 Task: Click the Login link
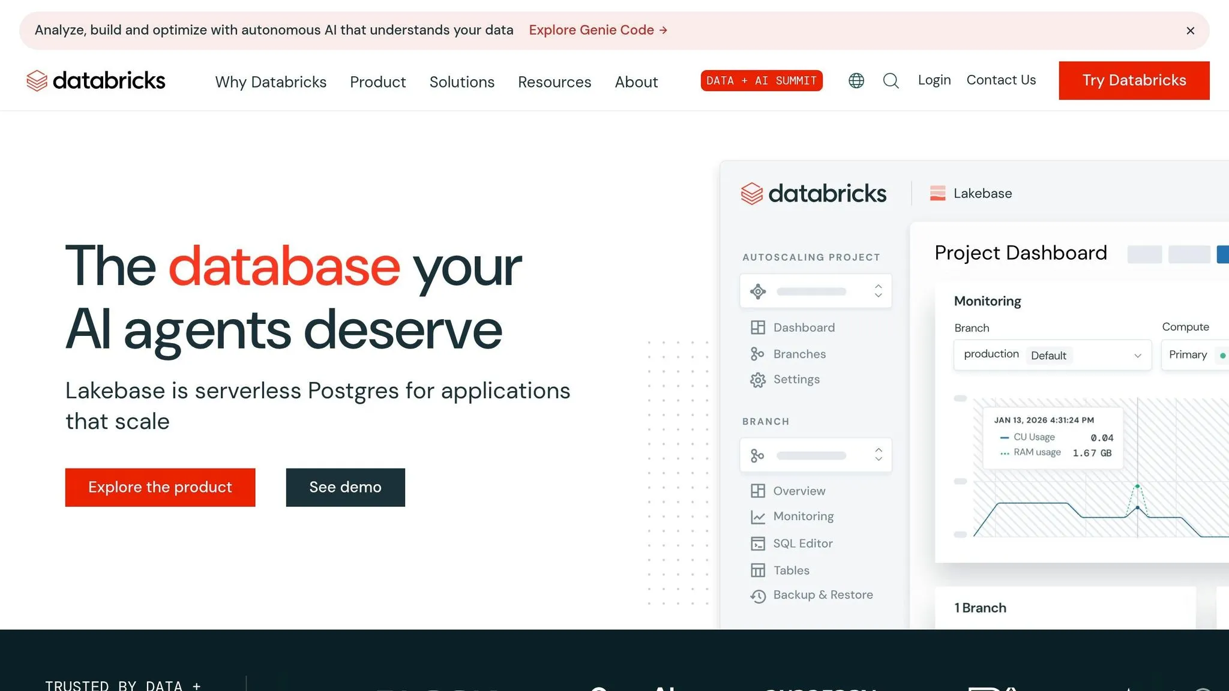click(x=934, y=80)
